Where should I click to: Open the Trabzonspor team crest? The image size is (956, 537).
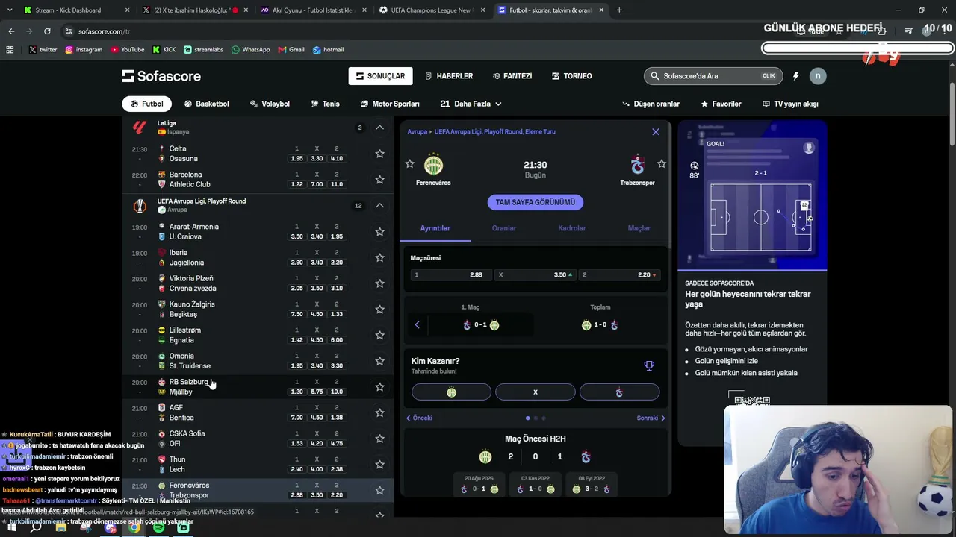[x=637, y=164]
